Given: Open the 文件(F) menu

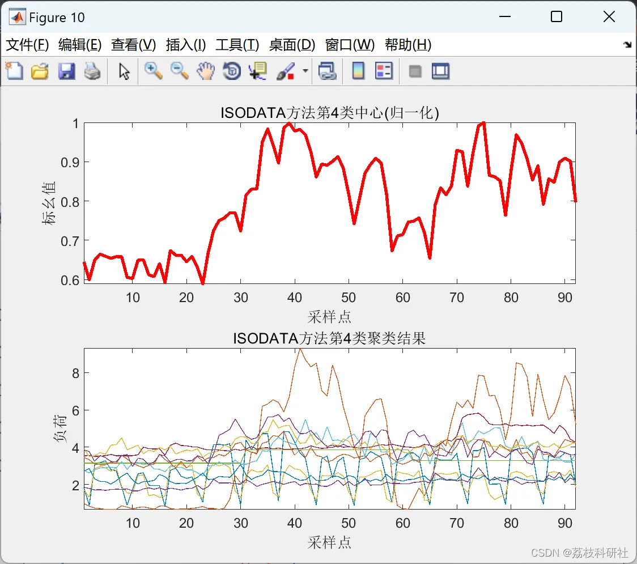Looking at the screenshot, I should click(x=27, y=45).
